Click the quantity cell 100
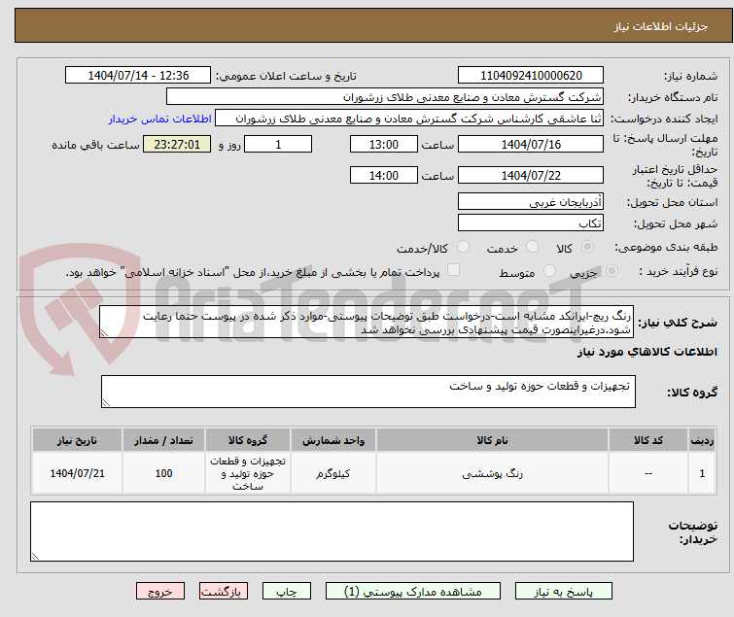Image resolution: width=734 pixels, height=617 pixels. (x=163, y=473)
